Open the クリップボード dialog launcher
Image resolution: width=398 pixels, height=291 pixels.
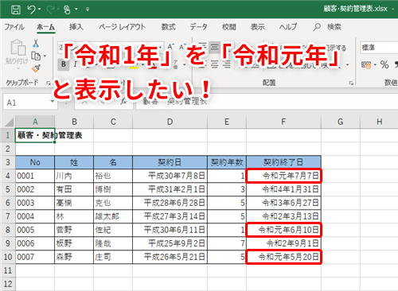pyautogui.click(x=49, y=83)
